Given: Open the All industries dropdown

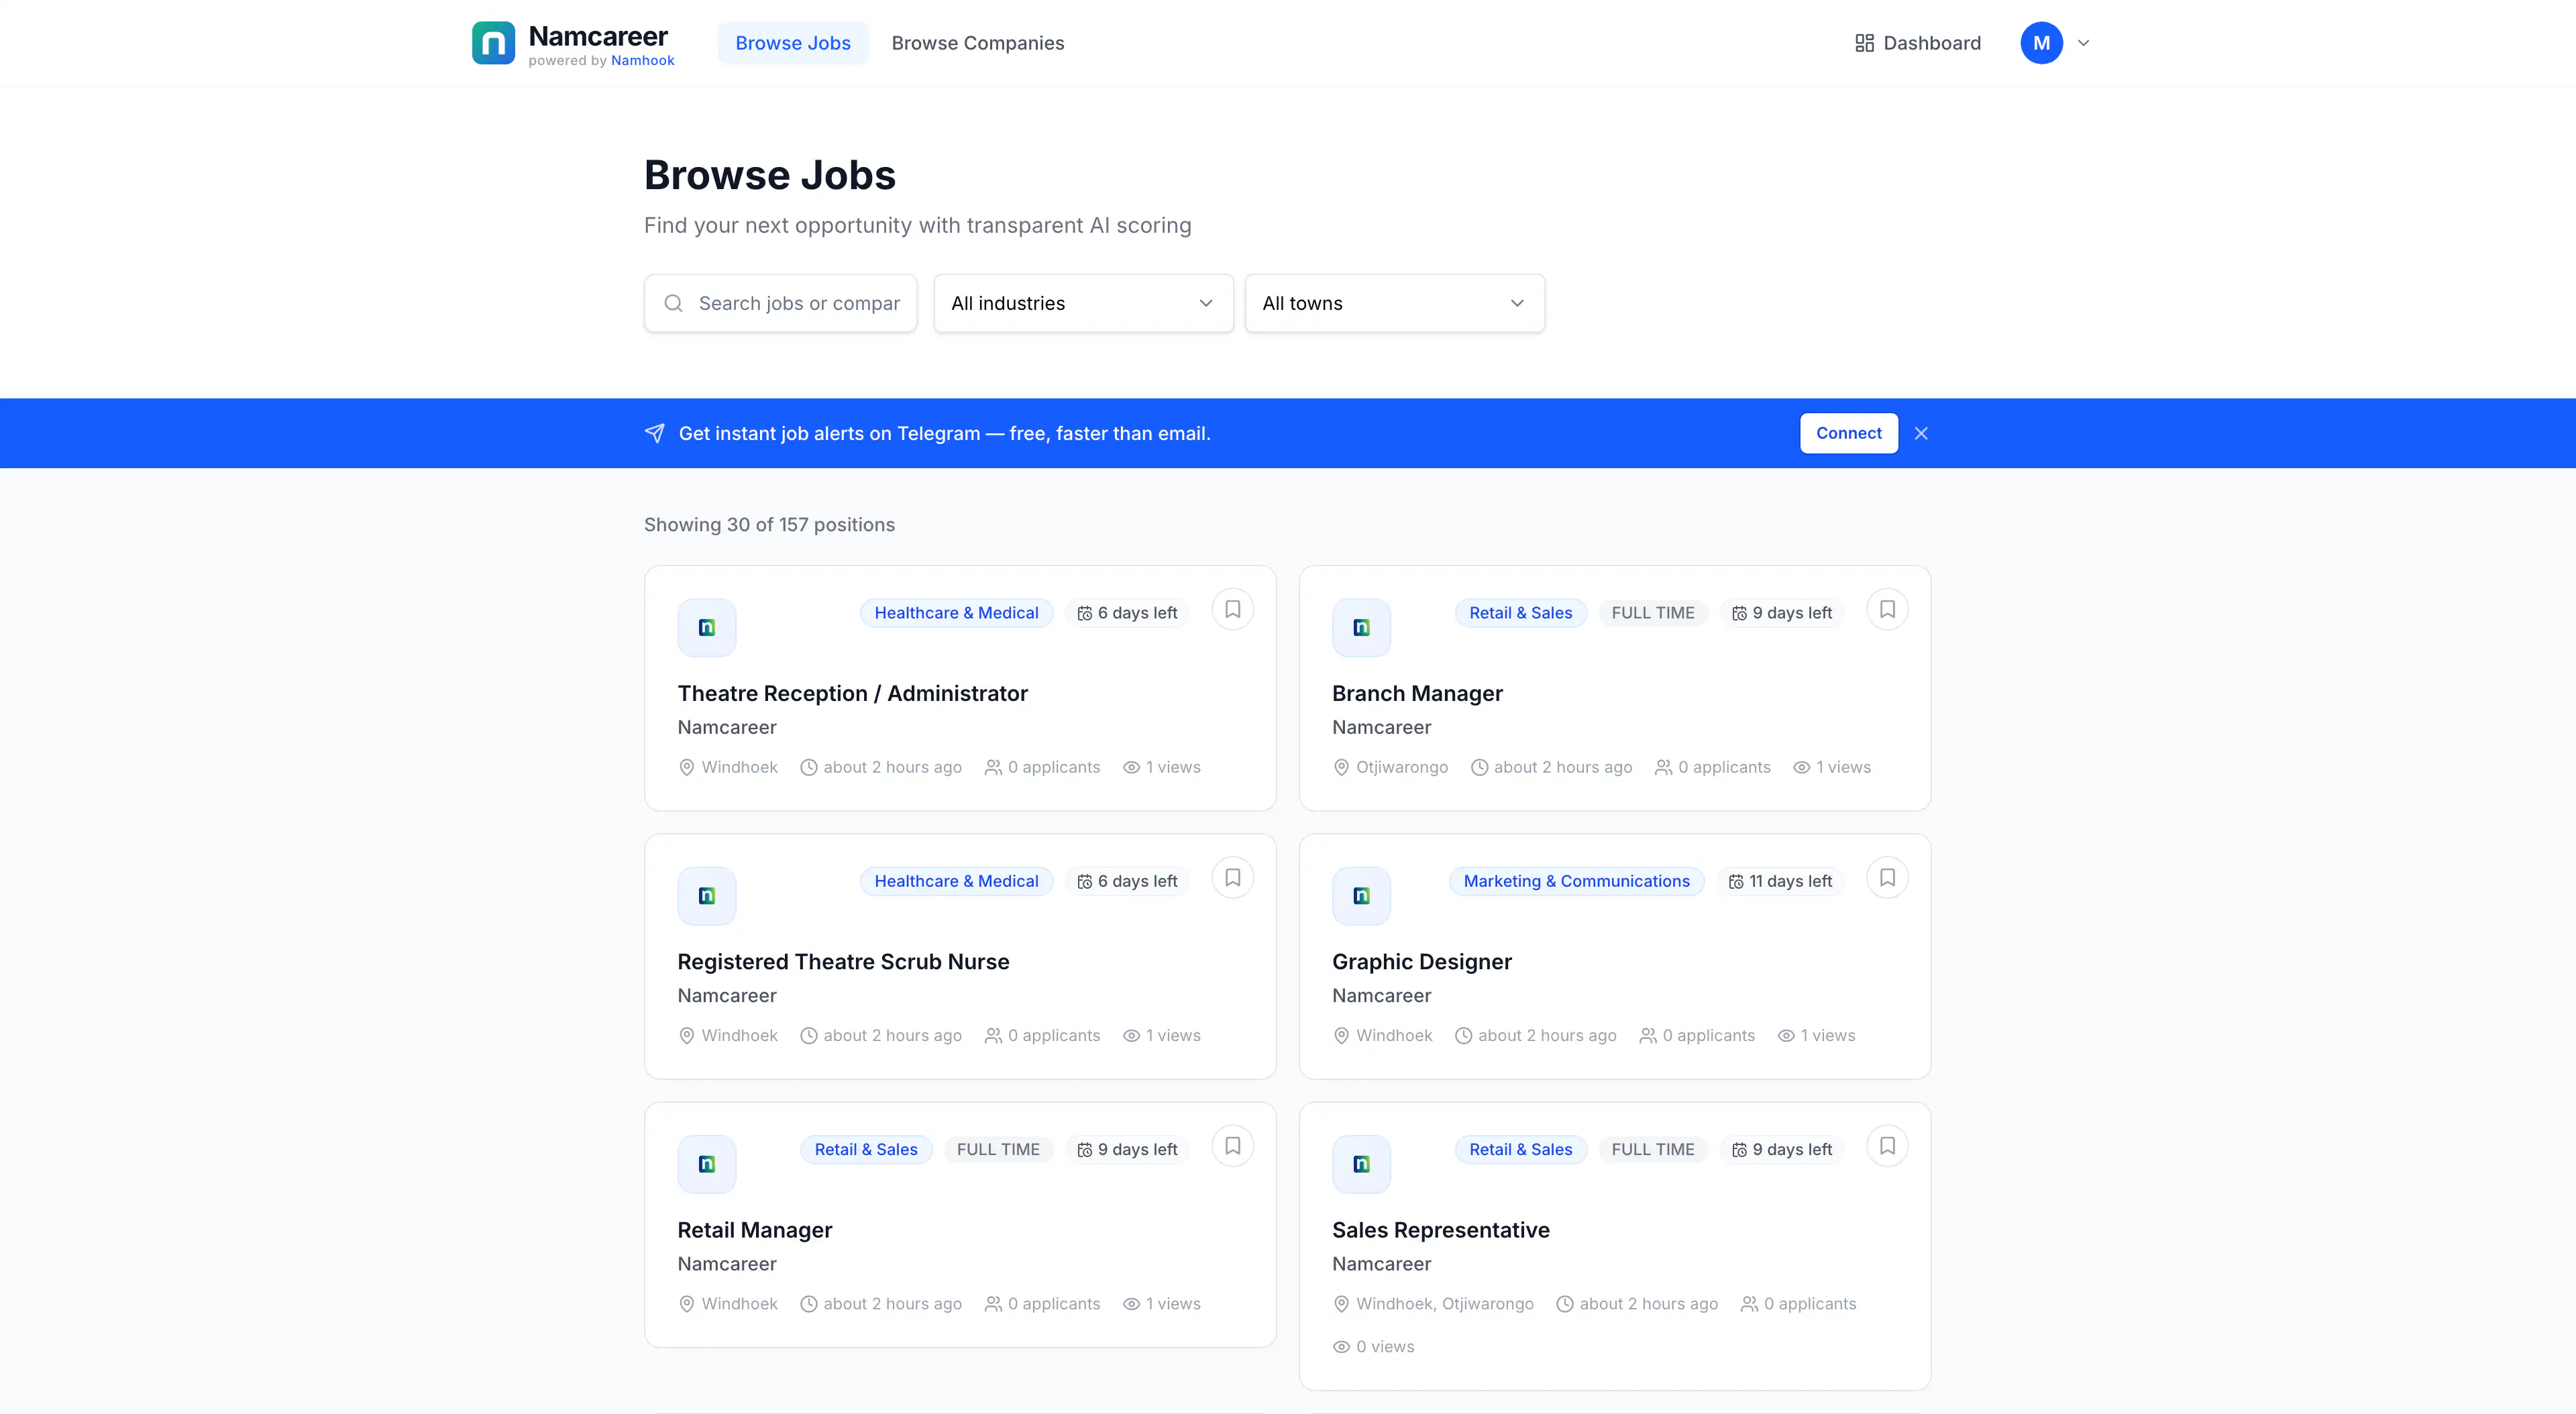Looking at the screenshot, I should [x=1083, y=303].
